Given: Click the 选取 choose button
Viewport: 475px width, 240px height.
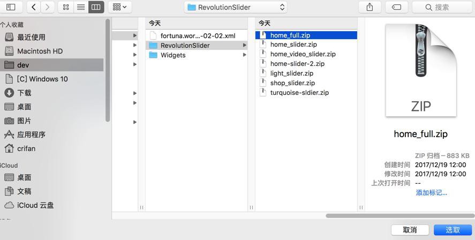Looking at the screenshot, I should tap(453, 230).
